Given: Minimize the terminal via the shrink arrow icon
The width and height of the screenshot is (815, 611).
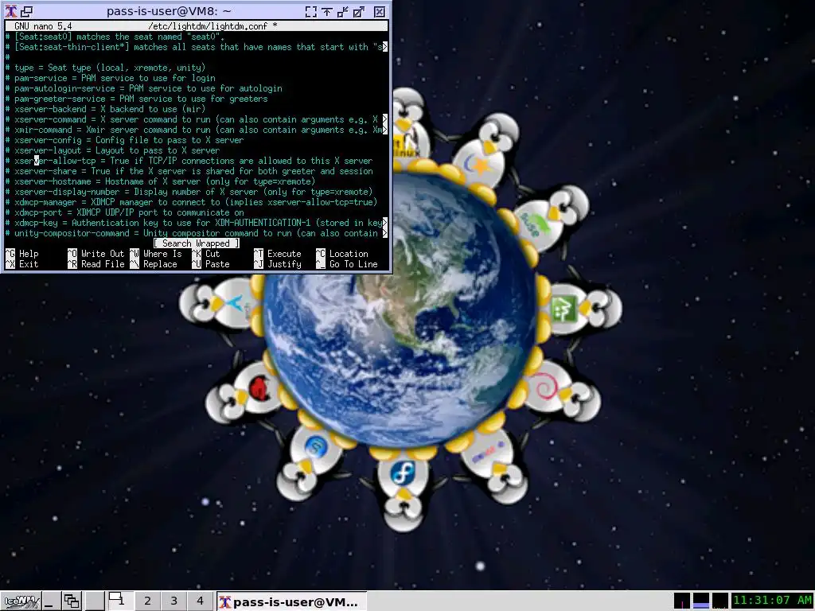Looking at the screenshot, I should [343, 11].
